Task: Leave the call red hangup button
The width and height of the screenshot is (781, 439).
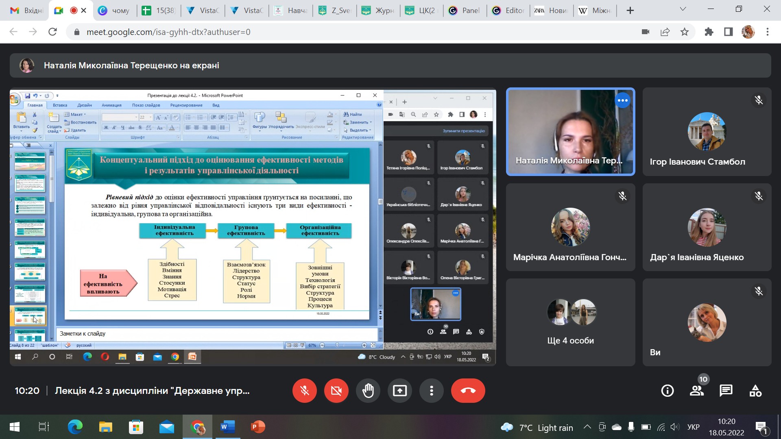Action: pos(468,391)
